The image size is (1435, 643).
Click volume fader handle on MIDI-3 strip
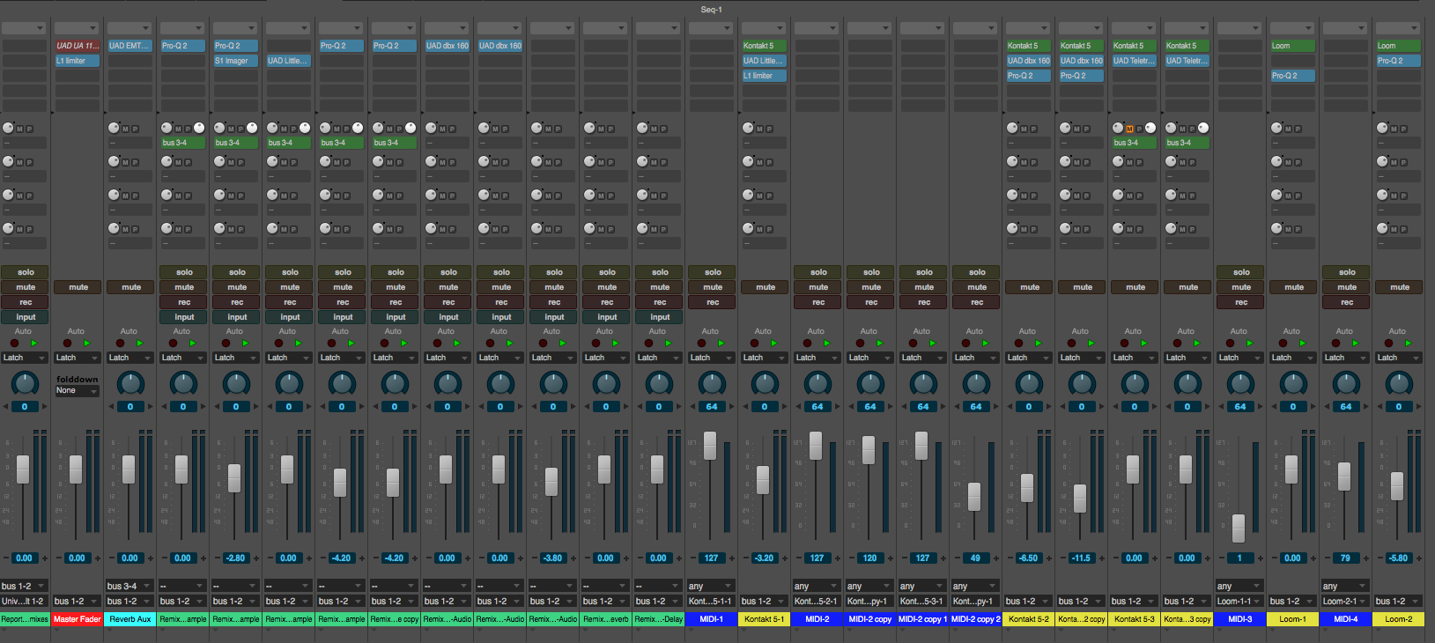click(x=1239, y=528)
